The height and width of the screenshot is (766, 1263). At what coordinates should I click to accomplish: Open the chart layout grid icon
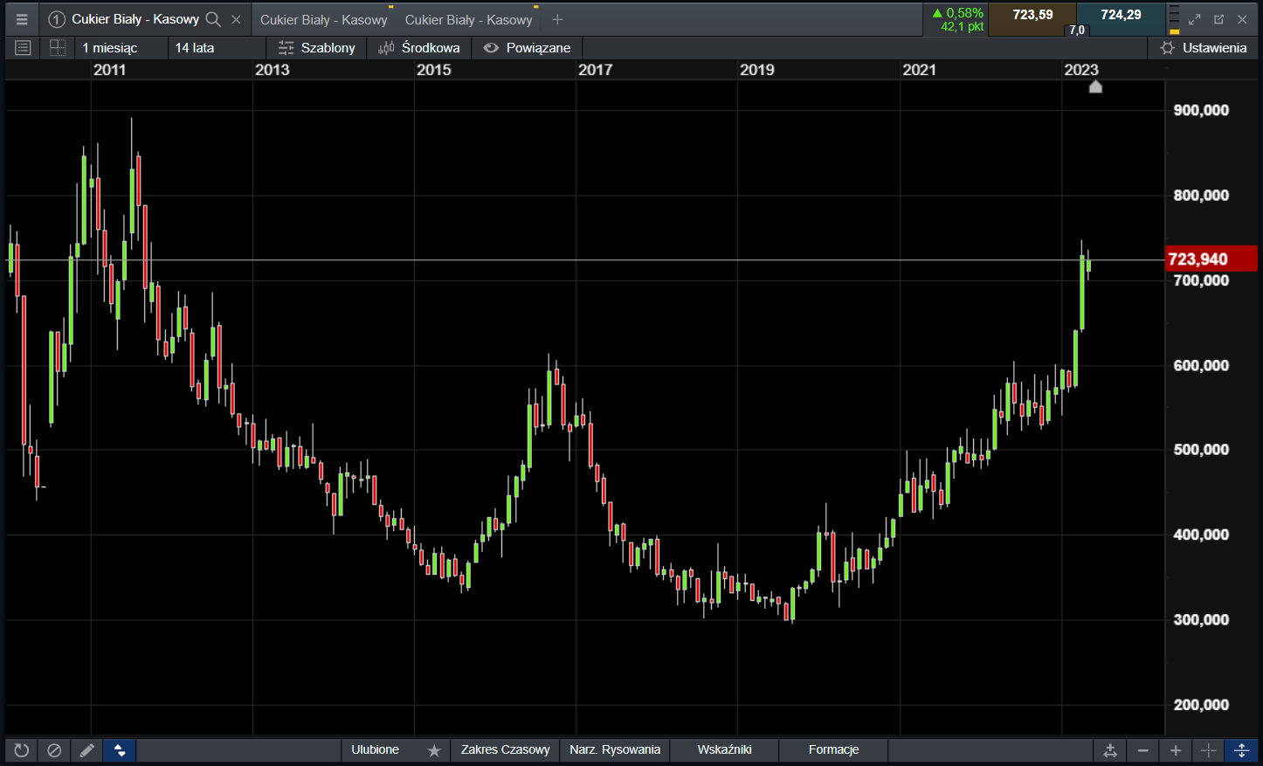(58, 48)
